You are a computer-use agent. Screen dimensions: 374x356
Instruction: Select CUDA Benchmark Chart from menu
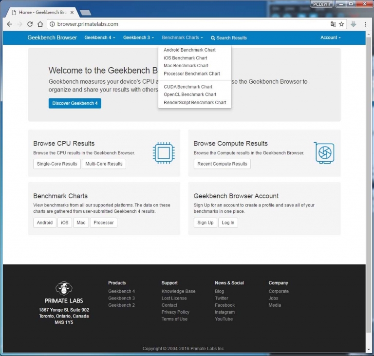tap(188, 87)
